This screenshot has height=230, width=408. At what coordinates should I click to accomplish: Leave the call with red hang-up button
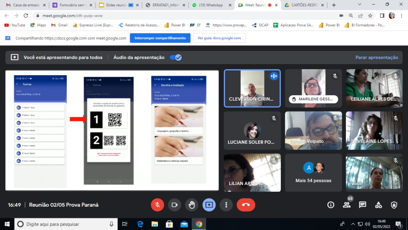[x=246, y=205]
